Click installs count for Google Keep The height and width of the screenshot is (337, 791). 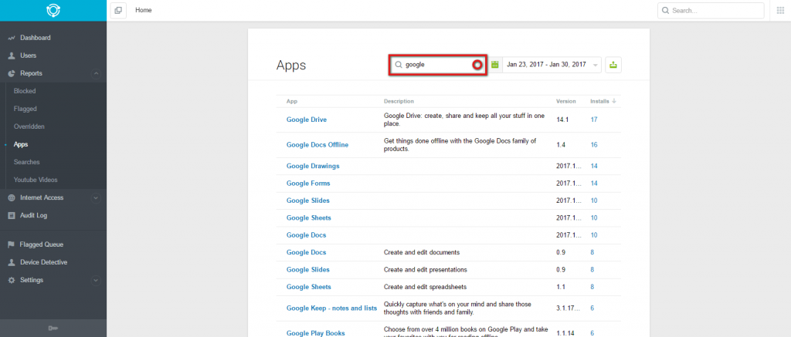(592, 308)
